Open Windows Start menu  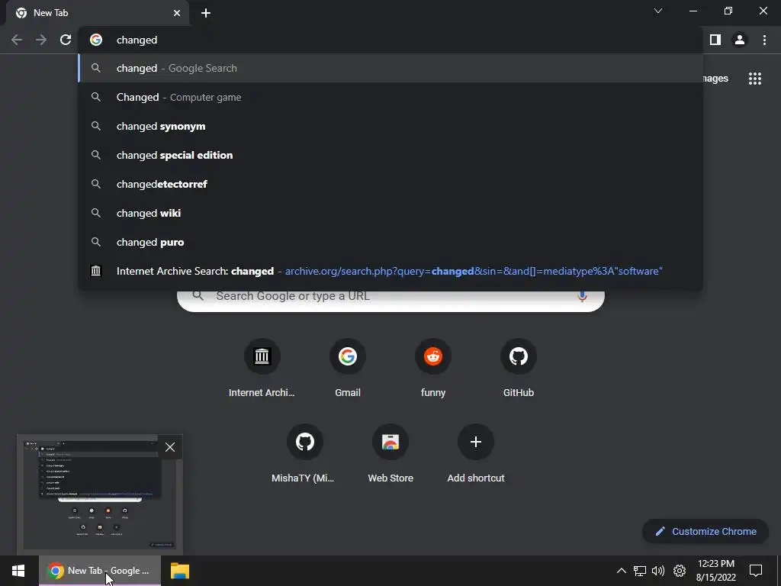tap(18, 571)
